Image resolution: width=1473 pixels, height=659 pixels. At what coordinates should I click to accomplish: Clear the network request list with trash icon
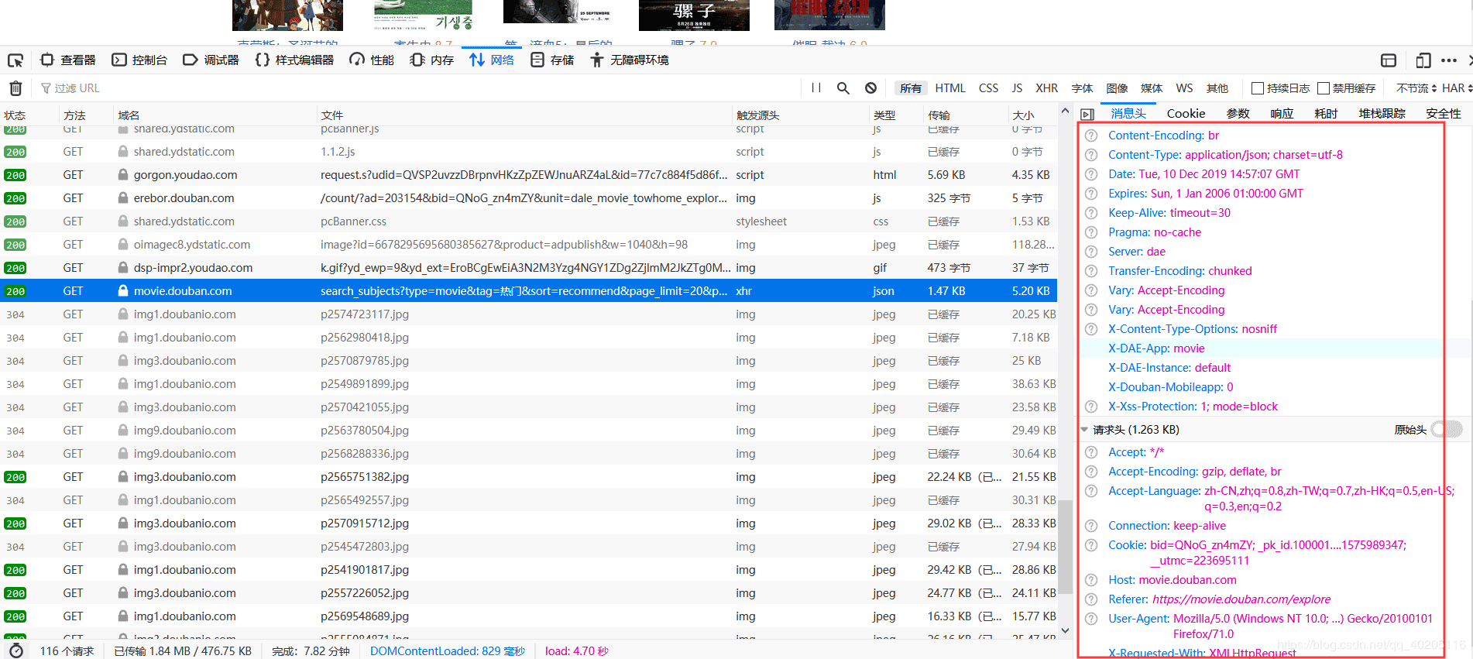pos(15,88)
